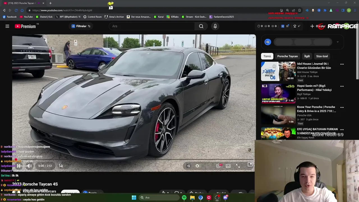The width and height of the screenshot is (359, 202).
Task: Click the vidIQ icon in player controls
Action: point(188,166)
